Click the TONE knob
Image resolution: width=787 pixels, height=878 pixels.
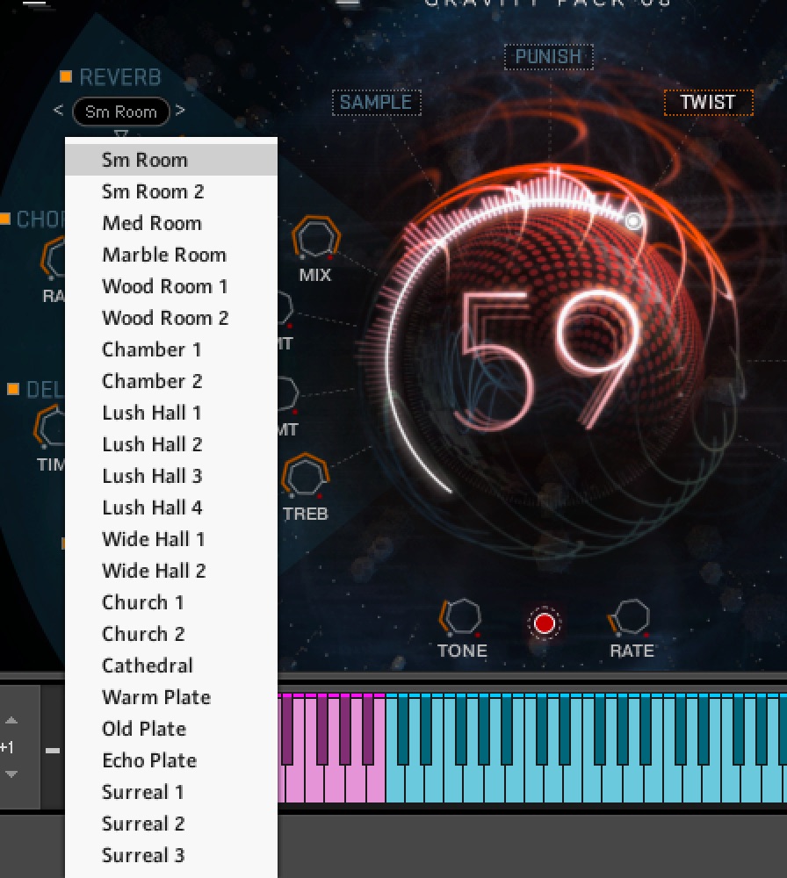(x=461, y=617)
